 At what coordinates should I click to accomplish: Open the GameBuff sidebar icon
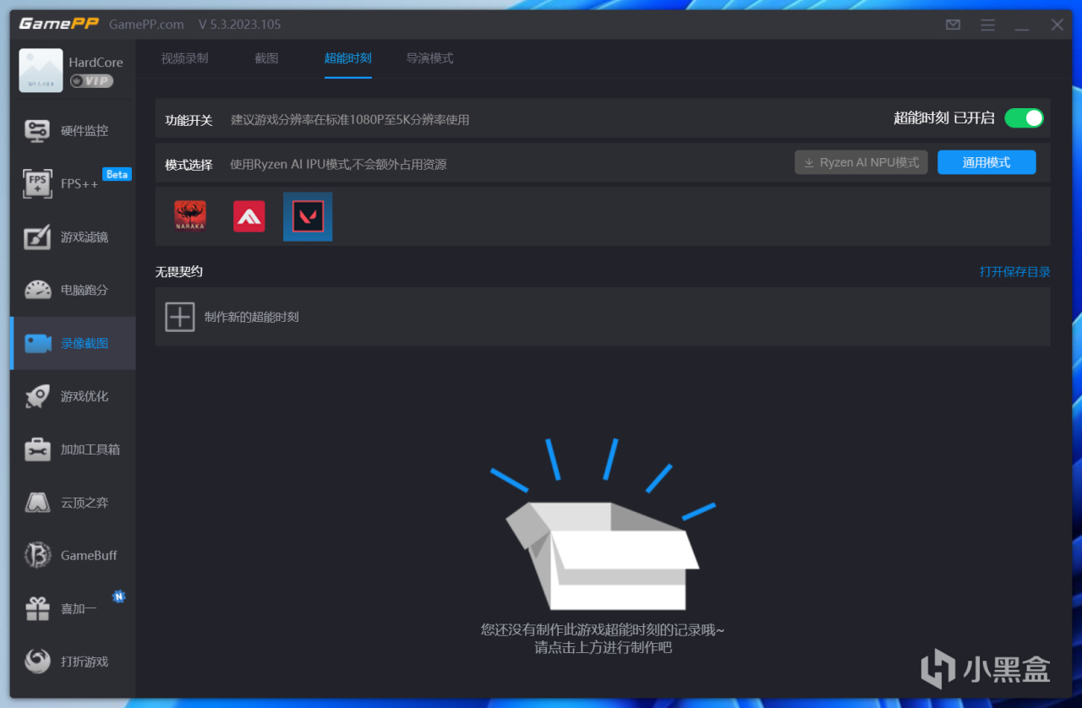[x=37, y=555]
